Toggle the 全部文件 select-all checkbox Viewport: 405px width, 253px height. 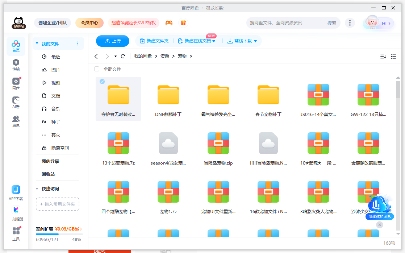click(x=97, y=69)
